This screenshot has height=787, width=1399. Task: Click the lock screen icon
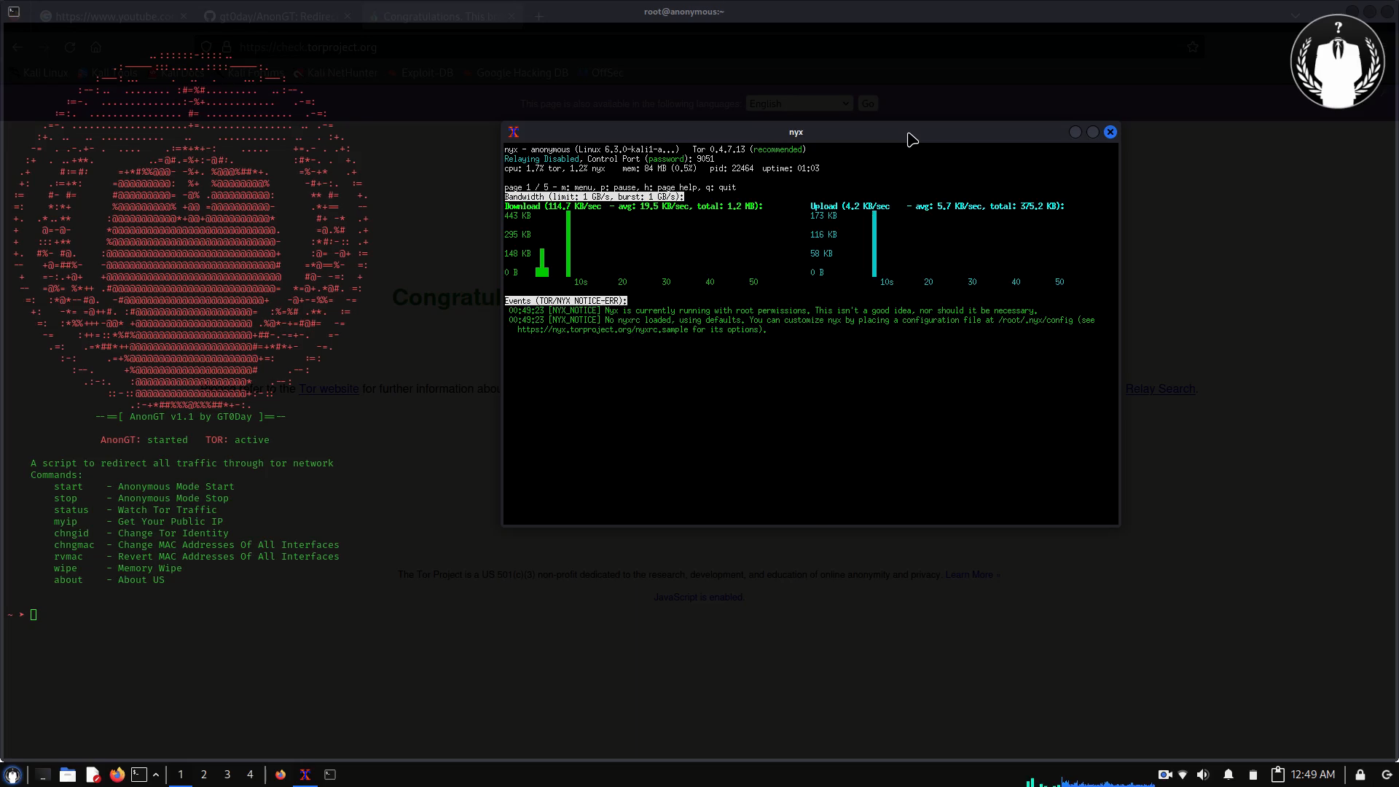[x=1360, y=775]
